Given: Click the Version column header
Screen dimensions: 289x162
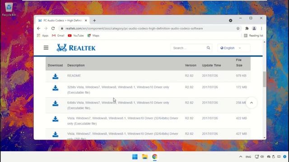Looking at the screenshot, I should tap(191, 65).
